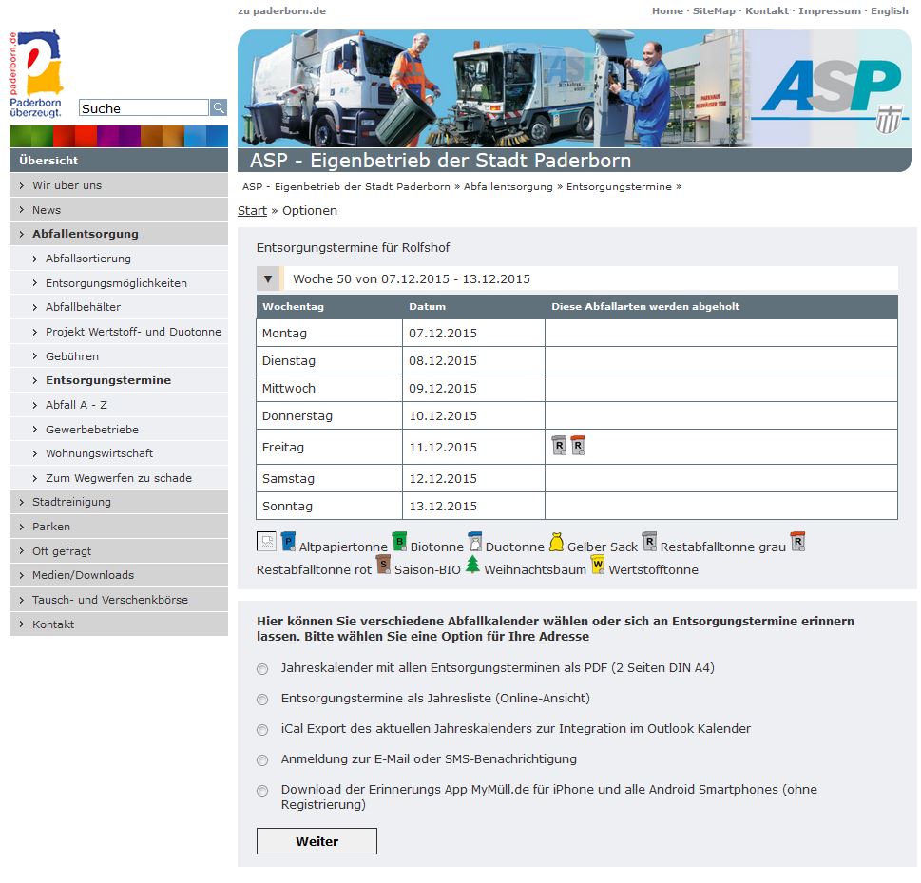Click the brown Saison-BIO legend icon
Viewport: 921px width, 883px height.
[383, 564]
